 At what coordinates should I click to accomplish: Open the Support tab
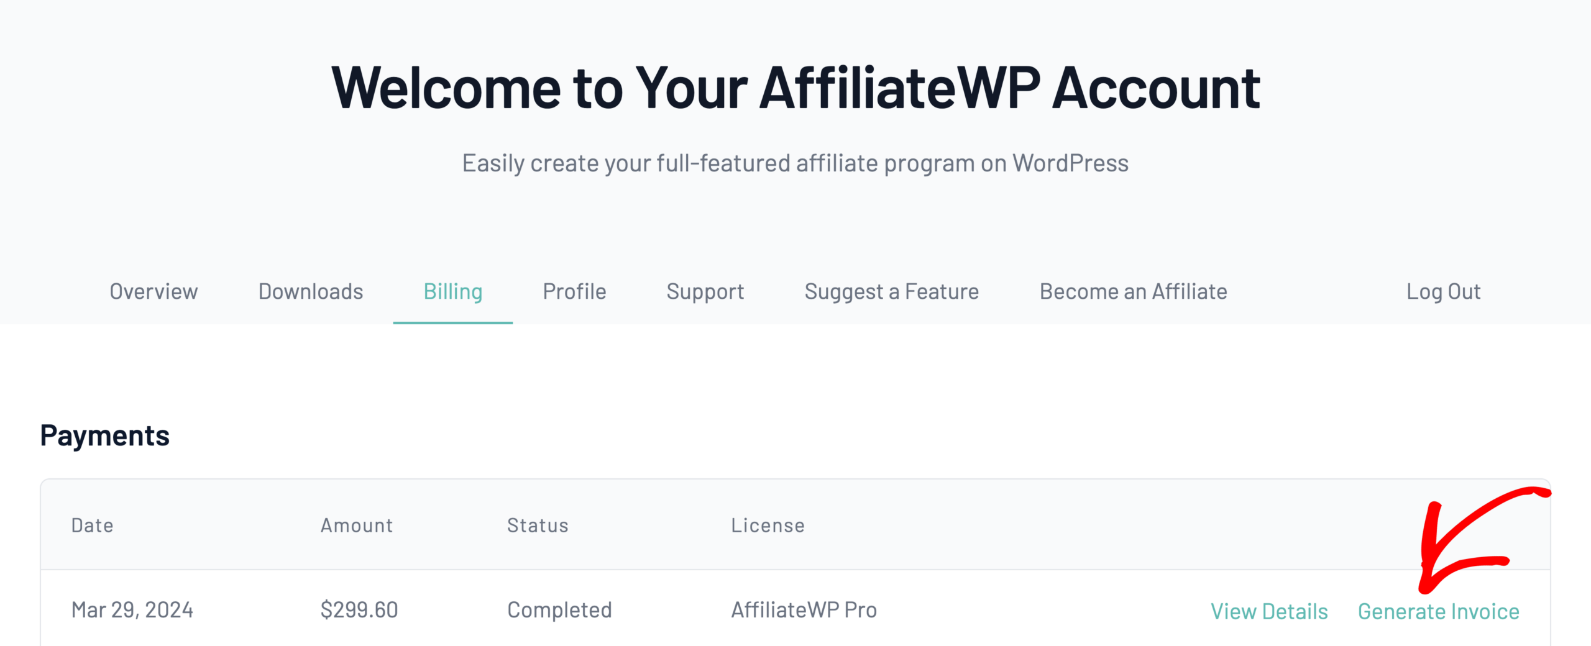click(x=705, y=291)
